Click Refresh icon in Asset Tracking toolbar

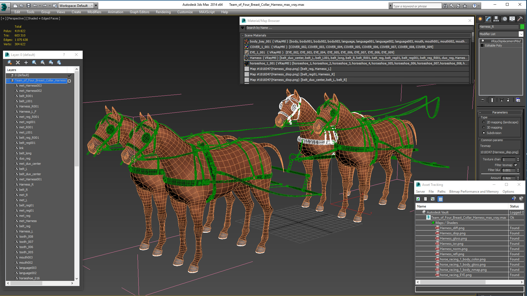418,199
